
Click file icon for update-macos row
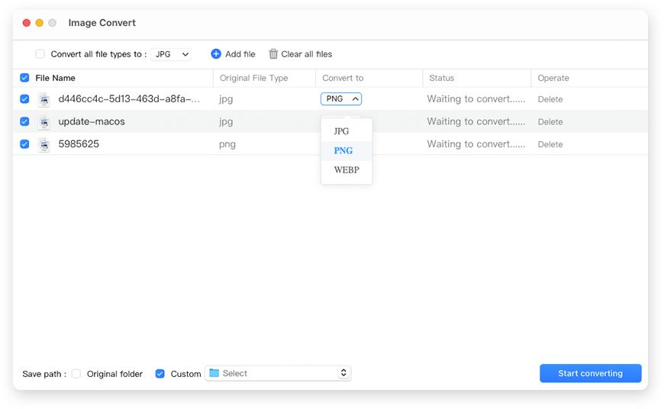tap(44, 122)
